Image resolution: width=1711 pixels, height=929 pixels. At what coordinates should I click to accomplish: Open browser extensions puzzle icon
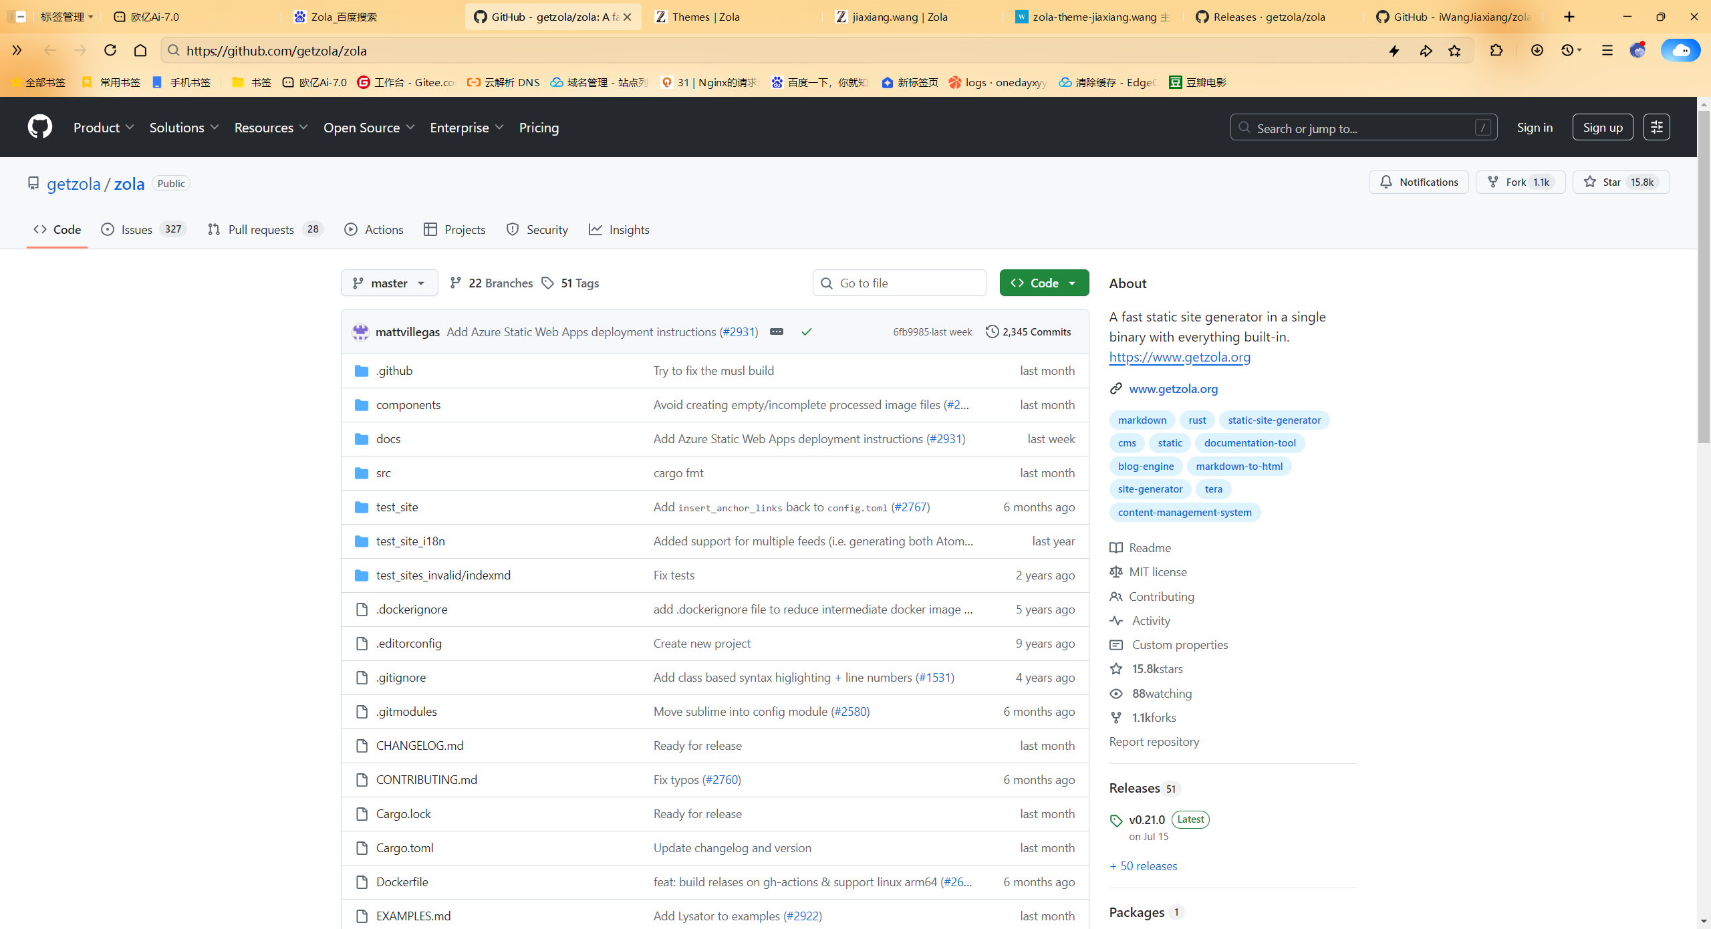click(1496, 51)
